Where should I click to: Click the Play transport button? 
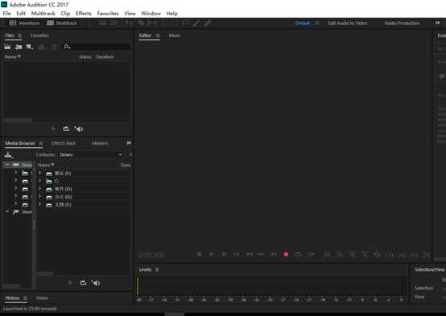tap(212, 254)
